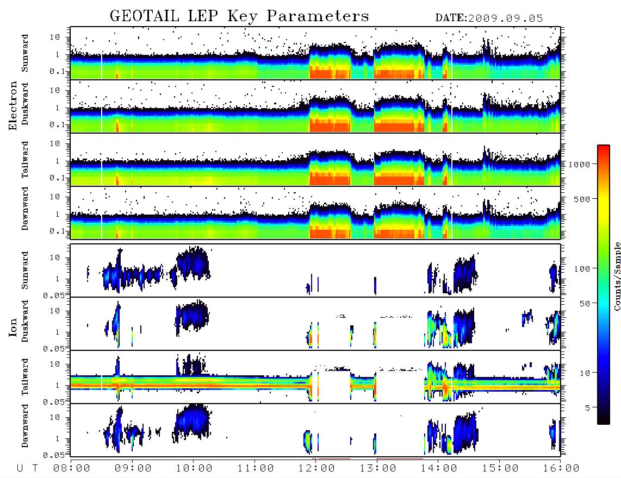Click the "13:00" time tick label

pos(378,468)
